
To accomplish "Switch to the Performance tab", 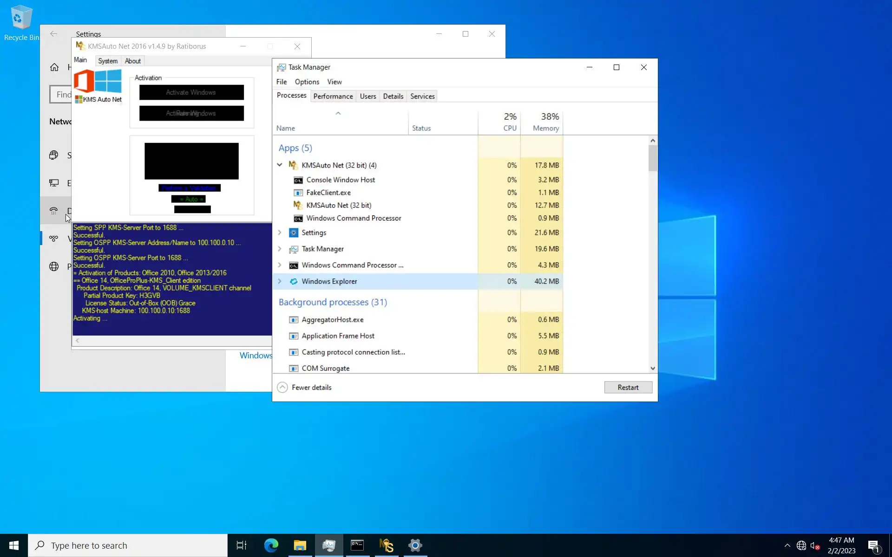I will point(333,96).
